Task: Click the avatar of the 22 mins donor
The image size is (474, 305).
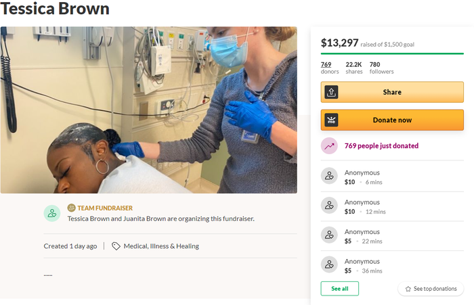Action: [x=329, y=235]
